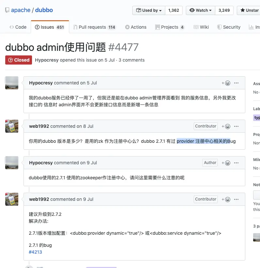Add reaction to Hypocresy's 9 Jul comment
This screenshot has height=268, width=260.
pos(226,163)
